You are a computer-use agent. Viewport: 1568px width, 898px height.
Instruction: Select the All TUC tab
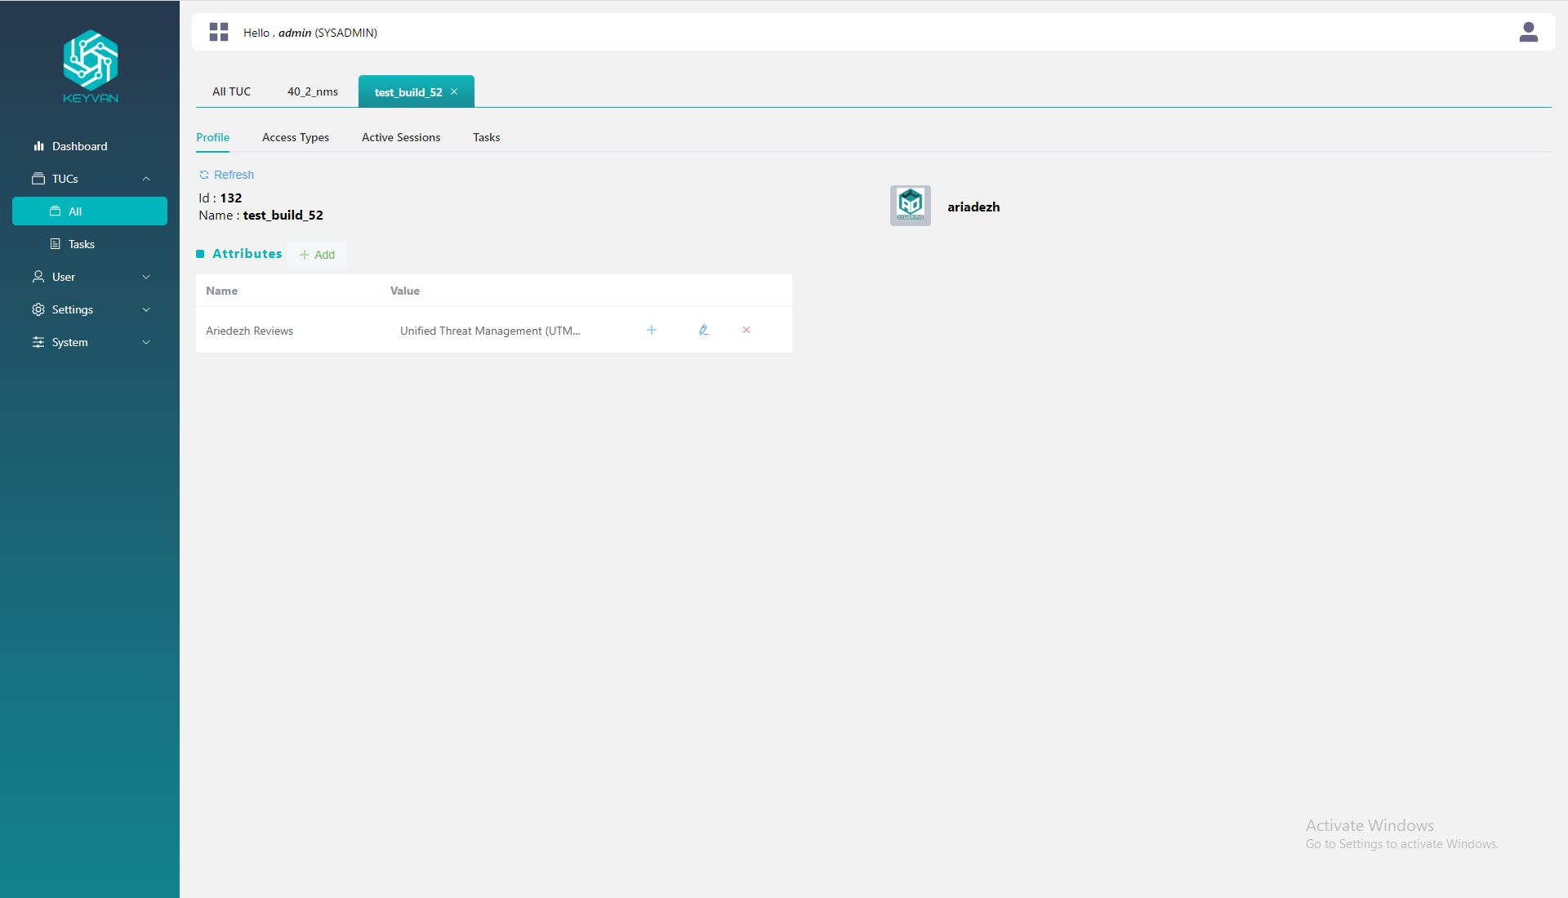point(231,91)
